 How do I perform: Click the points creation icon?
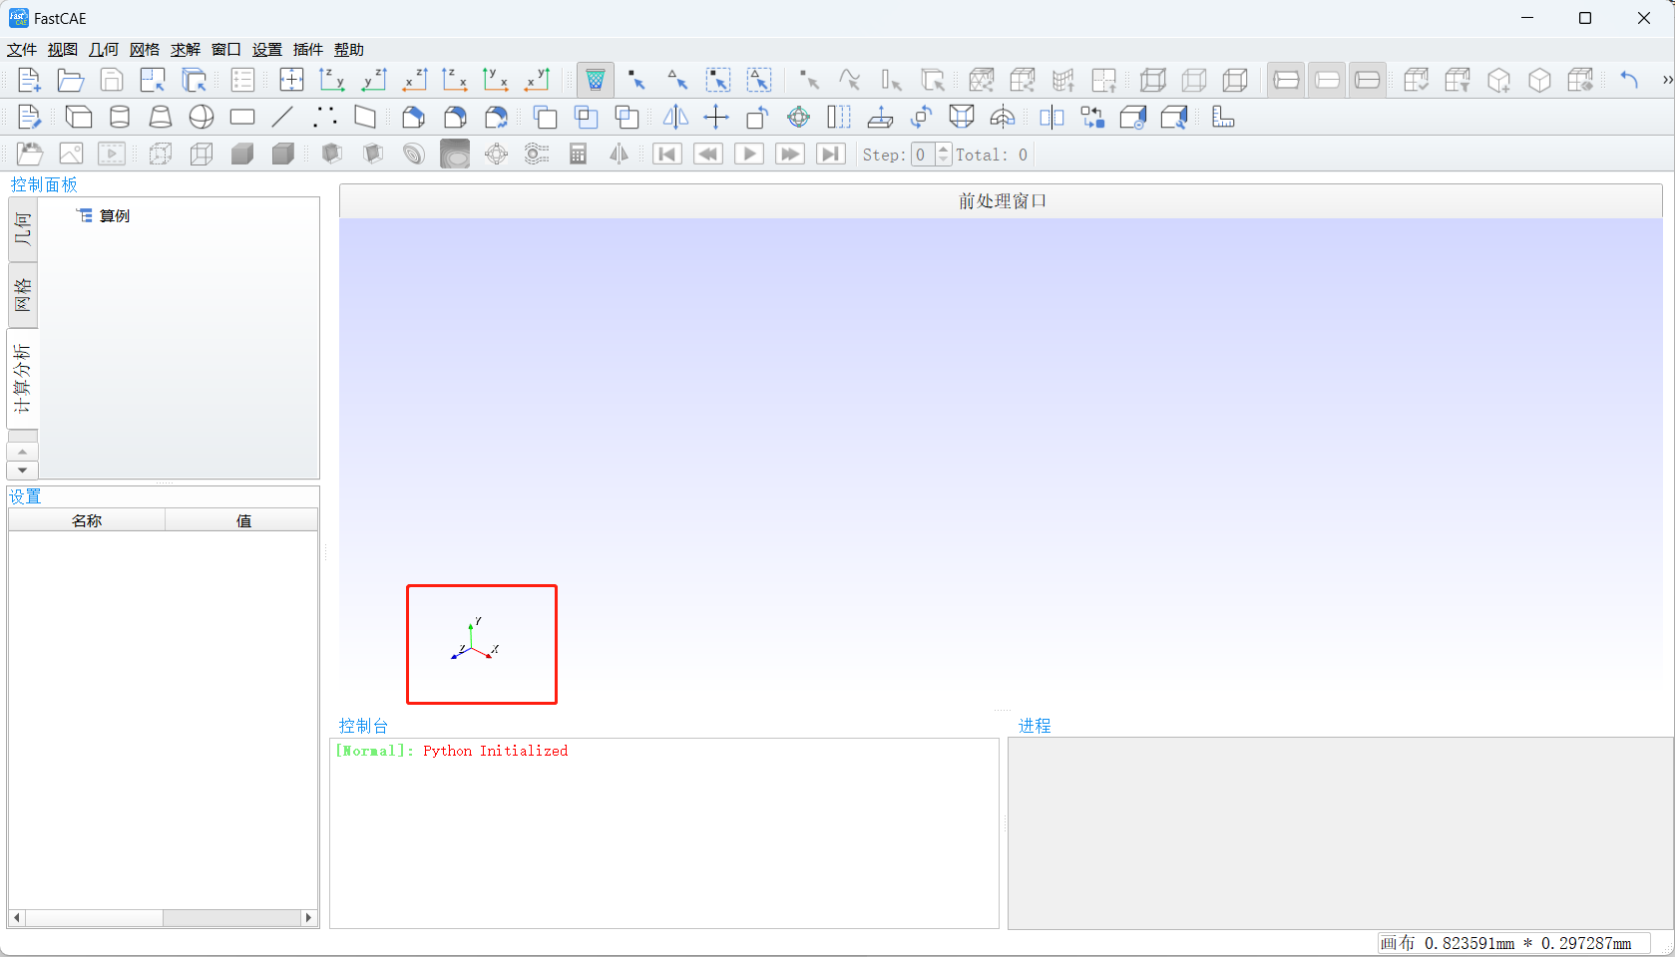(324, 118)
